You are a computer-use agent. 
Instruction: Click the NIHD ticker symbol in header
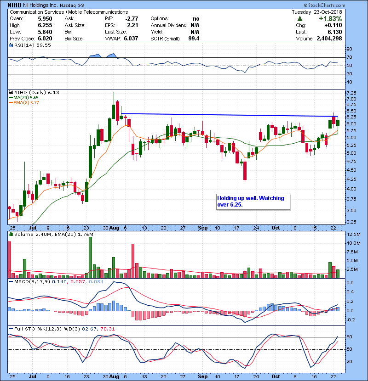click(14, 5)
